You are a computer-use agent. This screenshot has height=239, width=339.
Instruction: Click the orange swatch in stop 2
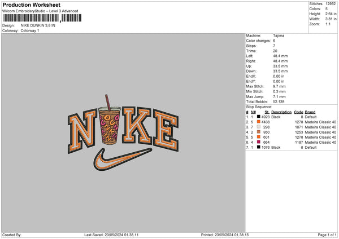pyautogui.click(x=259, y=122)
